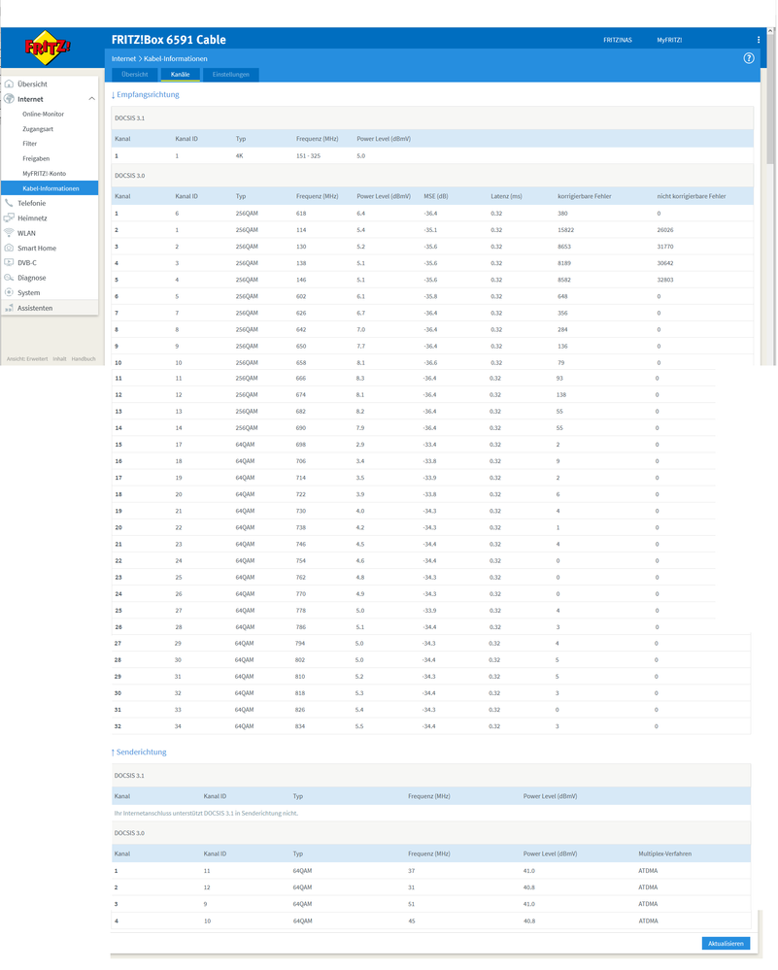Click the DOCSIS 3.1 unsupported upstream notice
Screen dimensions: 778x970
206,814
